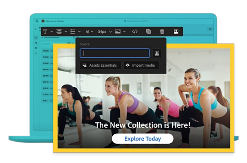Click the Import media button

pyautogui.click(x=141, y=65)
